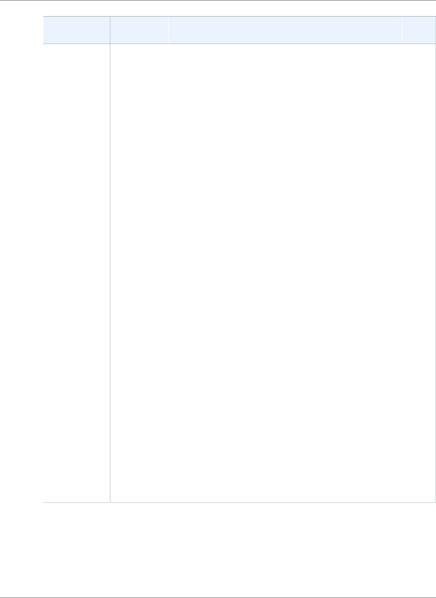This screenshot has height=598, width=436.
Task: Select the narrow rightmost header cell
Action: point(419,30)
